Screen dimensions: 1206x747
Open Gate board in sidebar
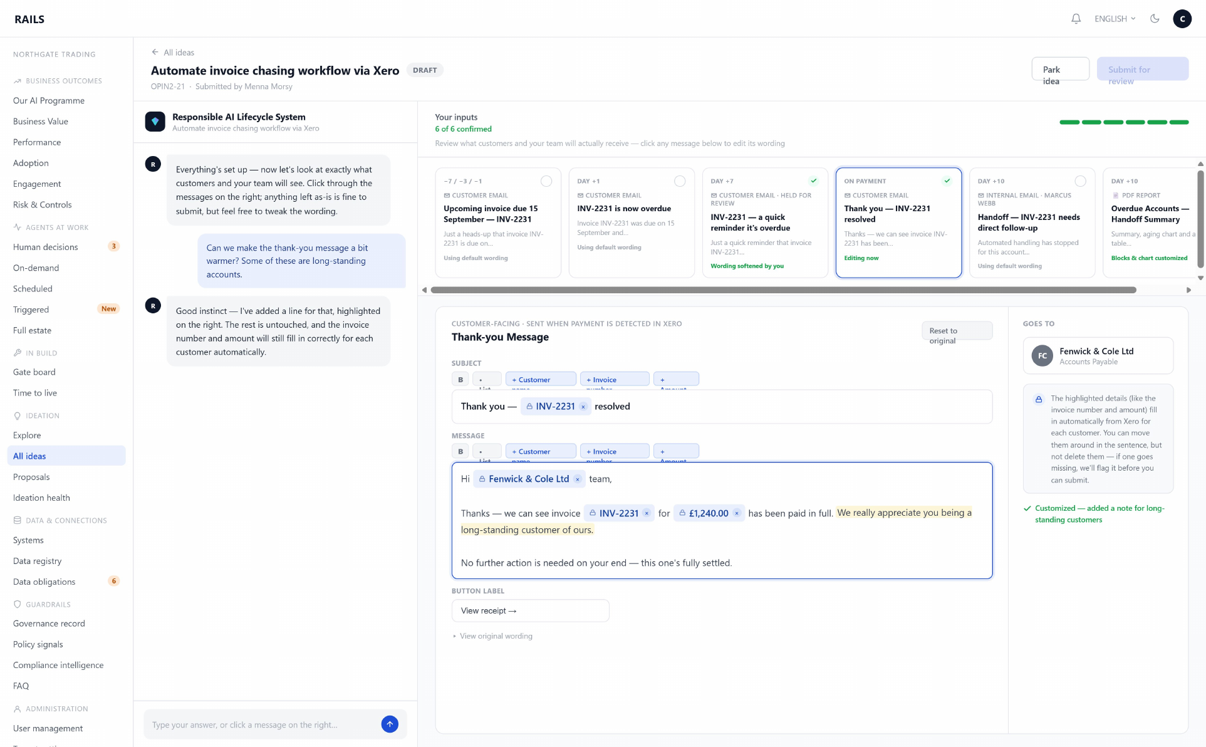pos(34,372)
